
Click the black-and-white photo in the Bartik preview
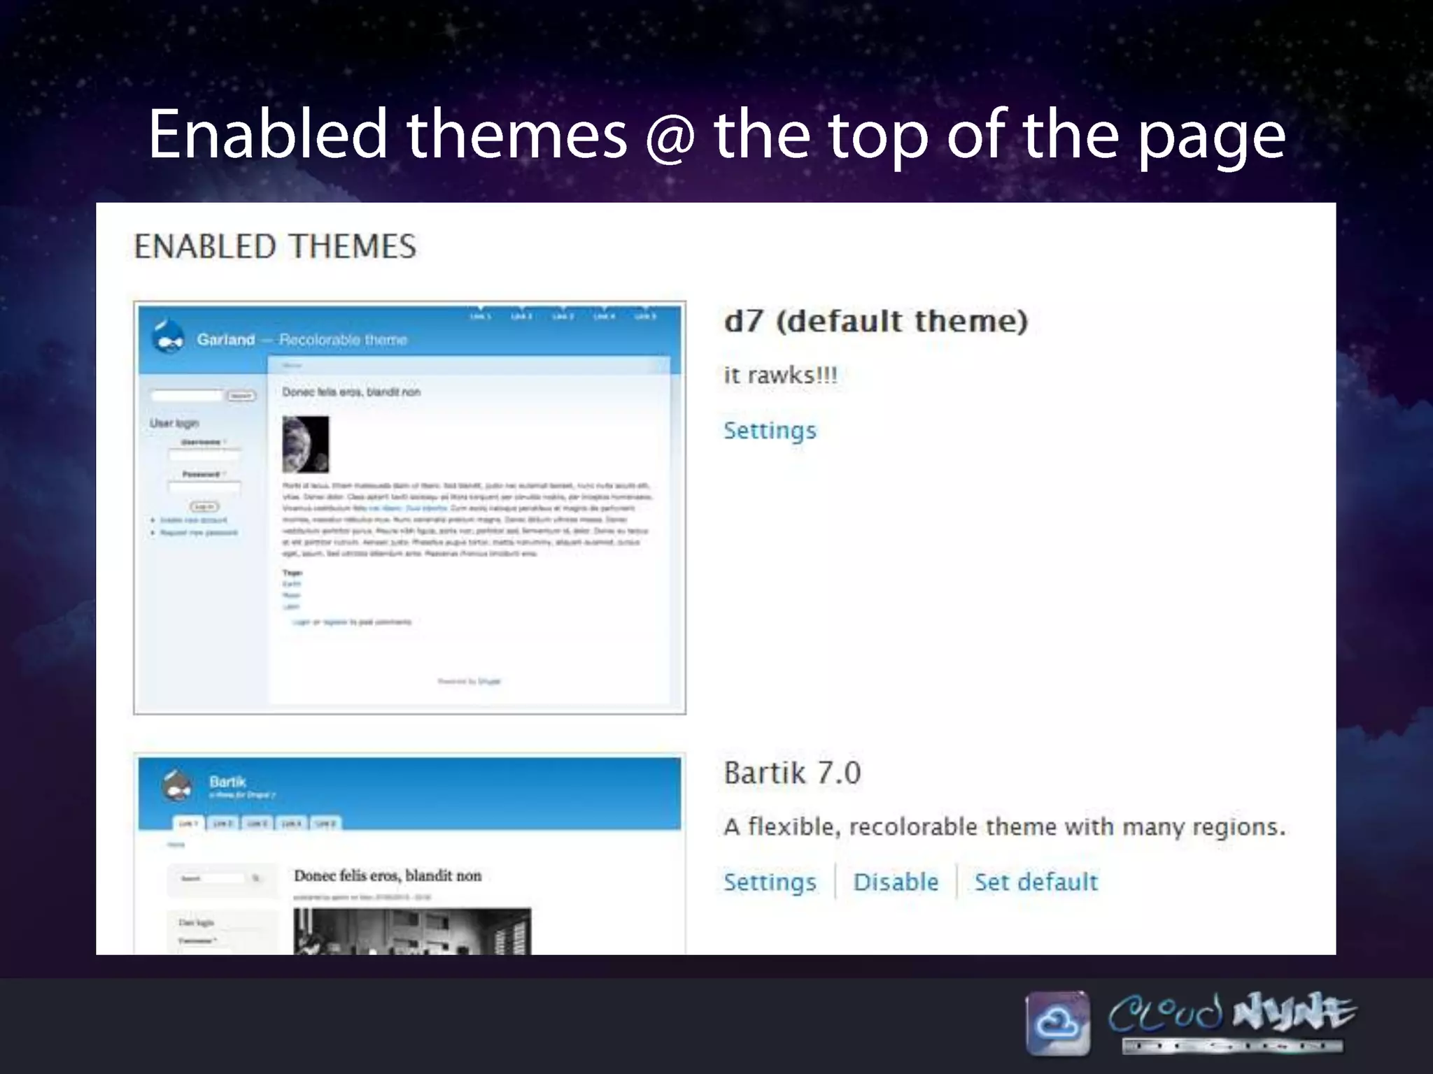coord(411,931)
